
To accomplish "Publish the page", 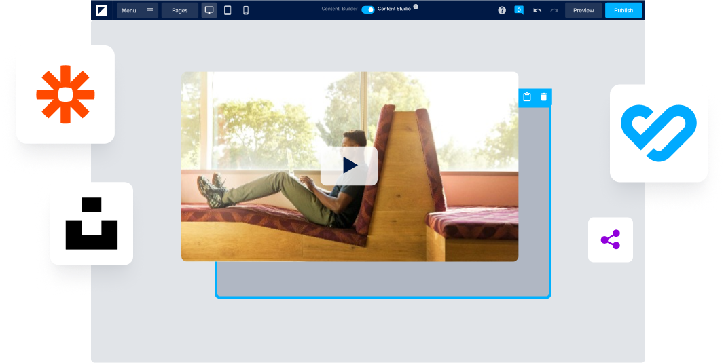I will [x=623, y=10].
